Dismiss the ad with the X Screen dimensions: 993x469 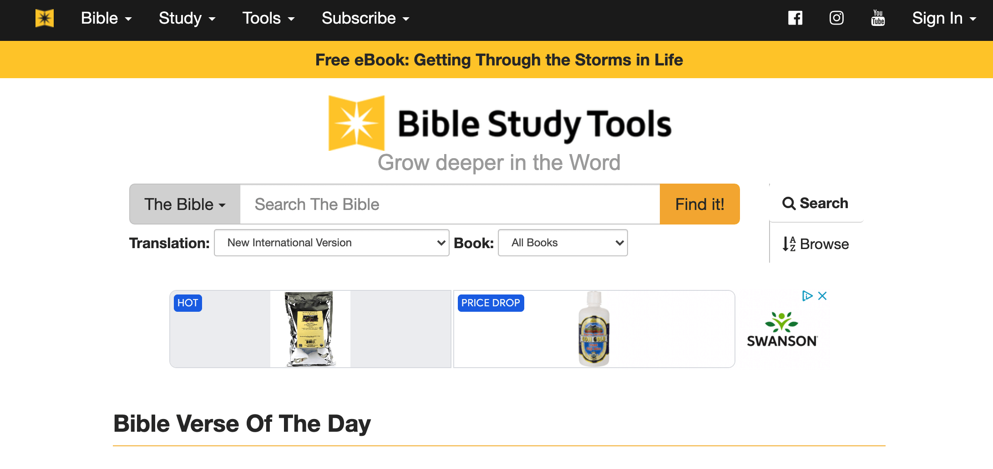822,295
